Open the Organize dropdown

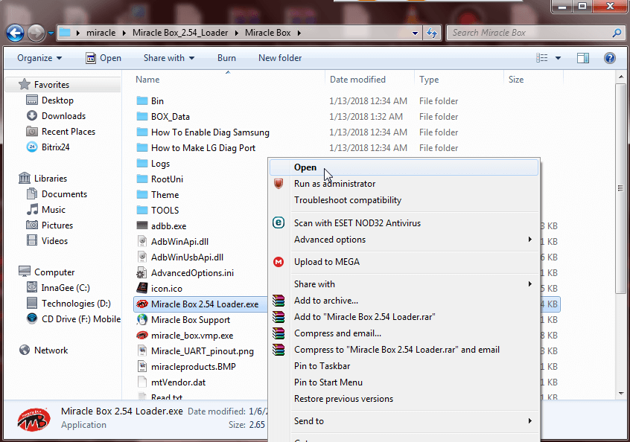(39, 57)
